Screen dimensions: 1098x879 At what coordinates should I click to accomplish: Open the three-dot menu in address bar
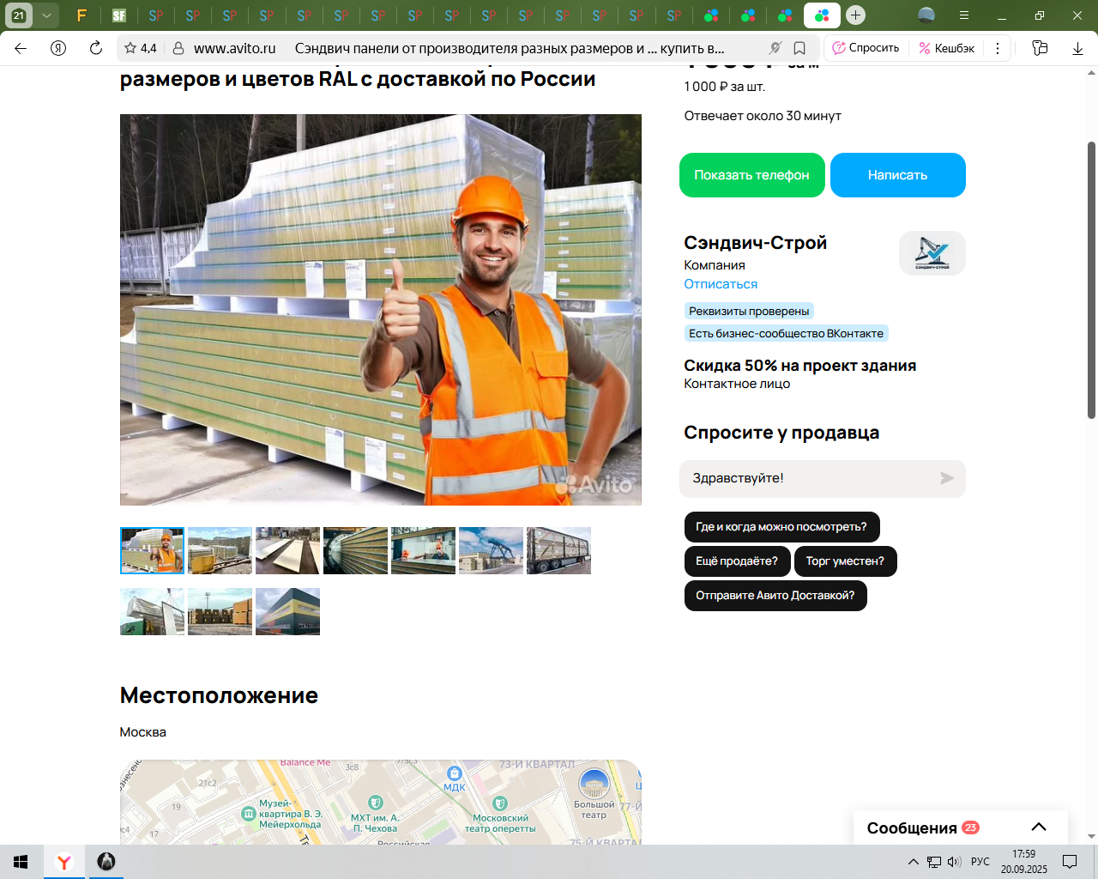998,48
